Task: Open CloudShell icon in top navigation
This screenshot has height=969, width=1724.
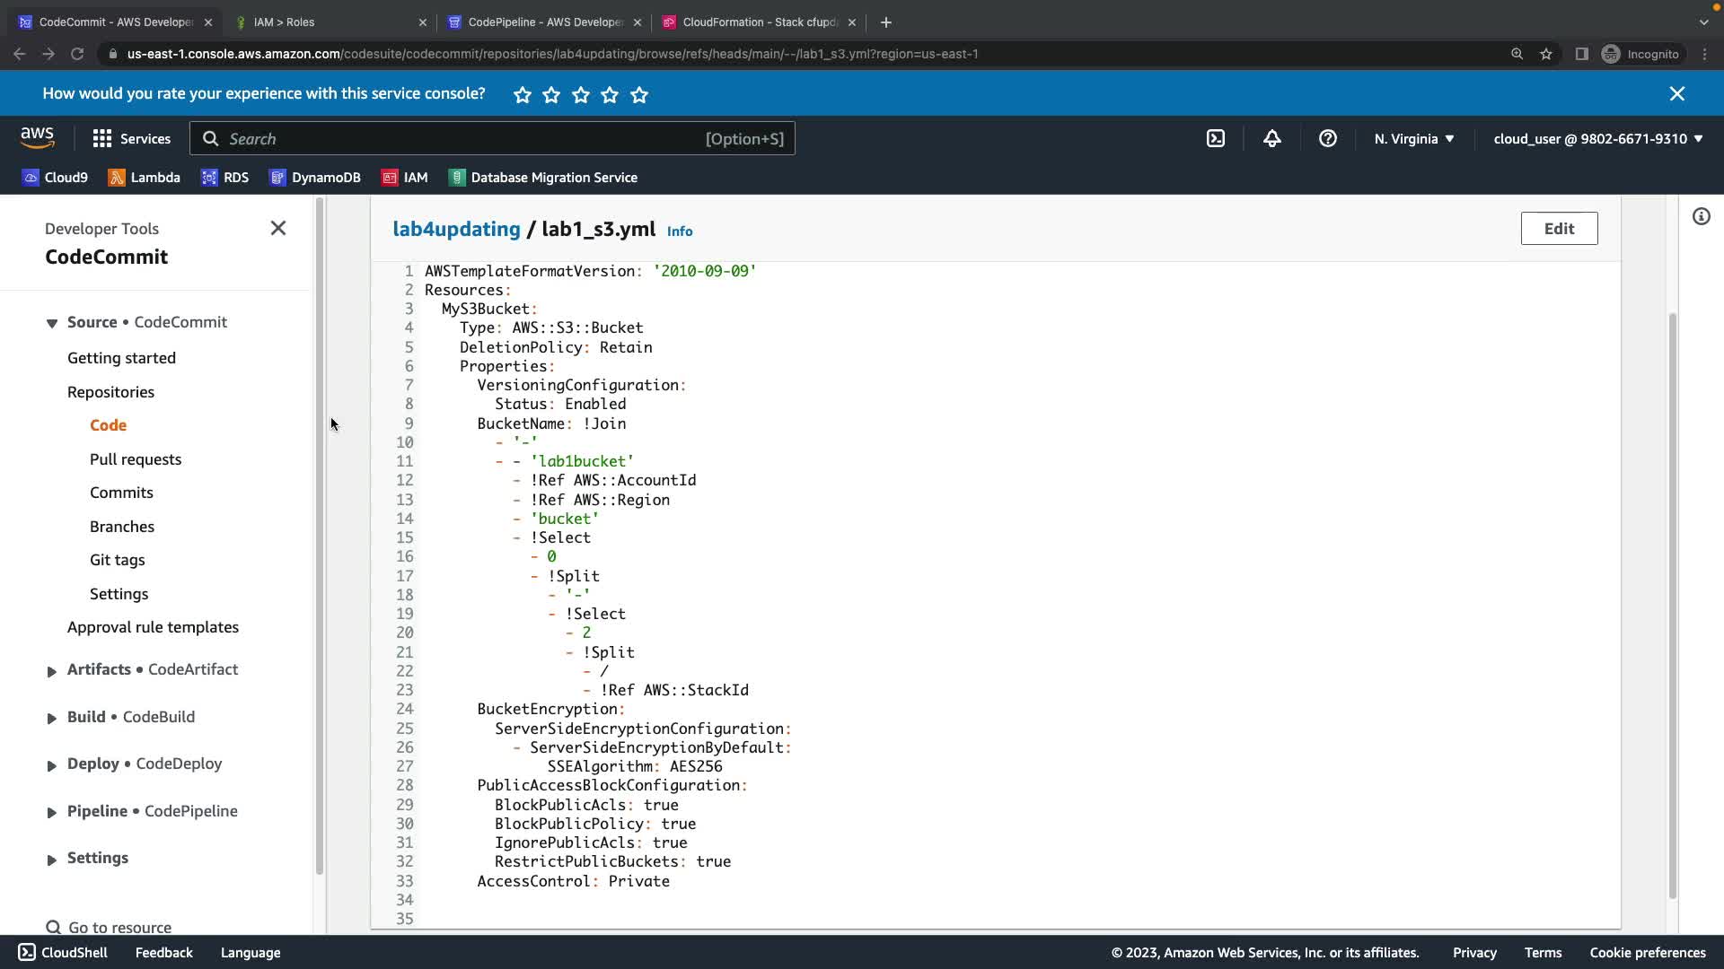Action: 1215,138
